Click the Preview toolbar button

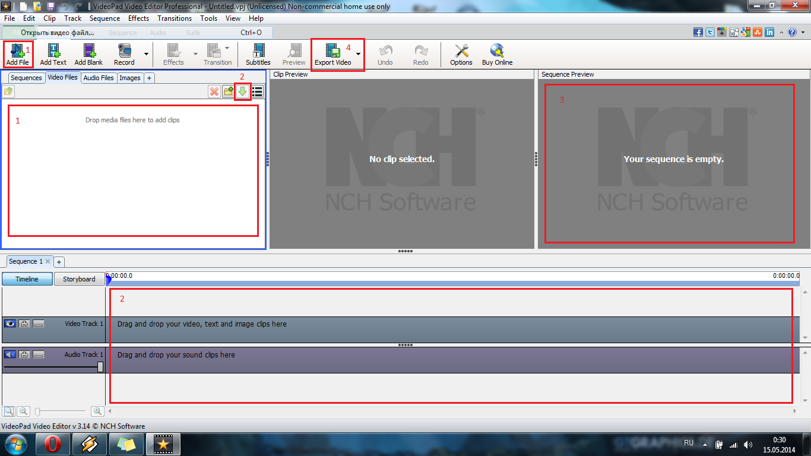[294, 54]
